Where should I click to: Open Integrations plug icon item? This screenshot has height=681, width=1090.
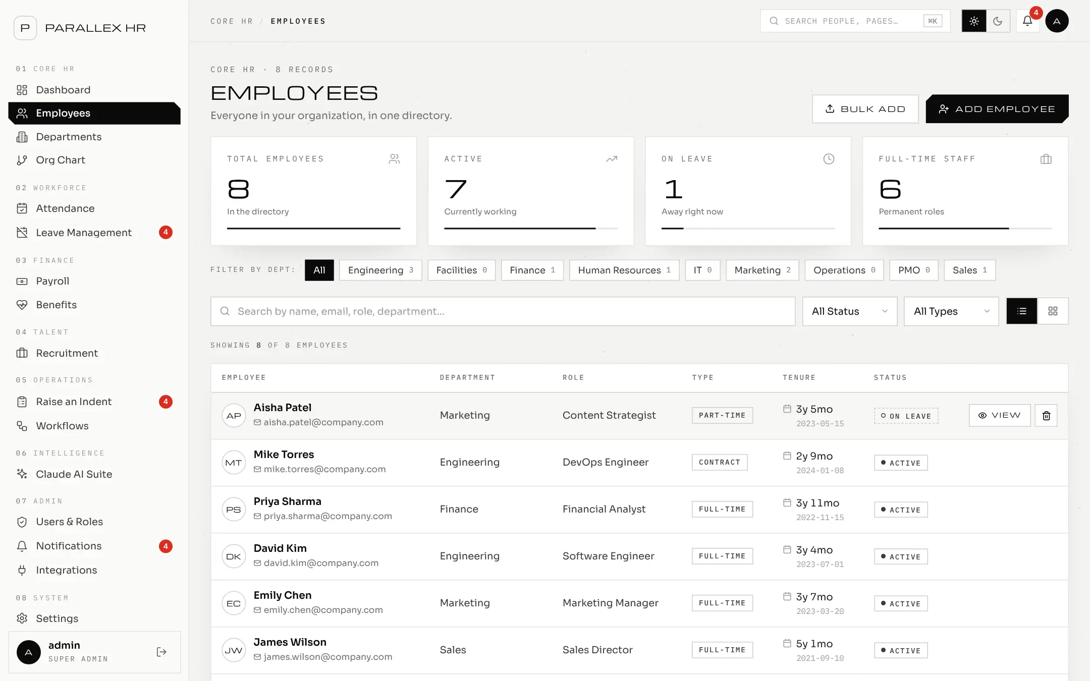[94, 570]
